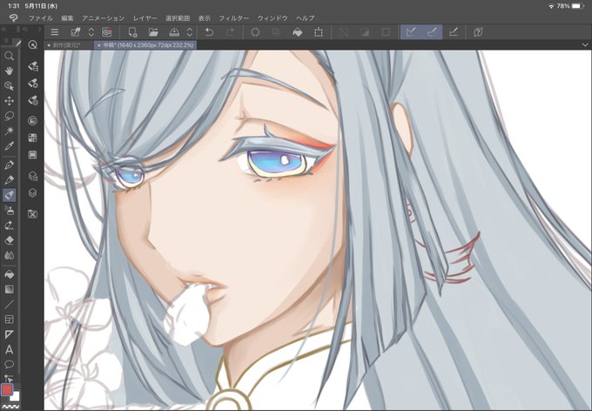
Task: Pick the Fill bucket tool in the left toolbar
Action: [9, 274]
